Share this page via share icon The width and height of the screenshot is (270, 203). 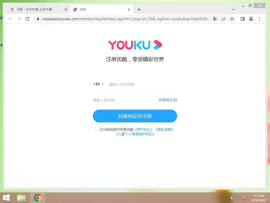(x=224, y=19)
